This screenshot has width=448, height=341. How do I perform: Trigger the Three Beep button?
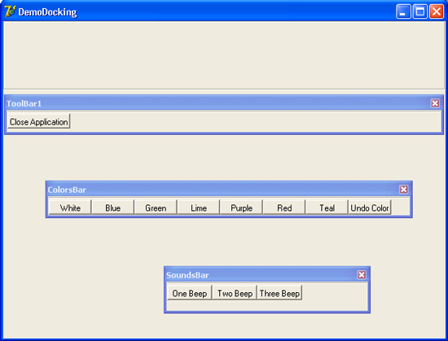point(279,293)
